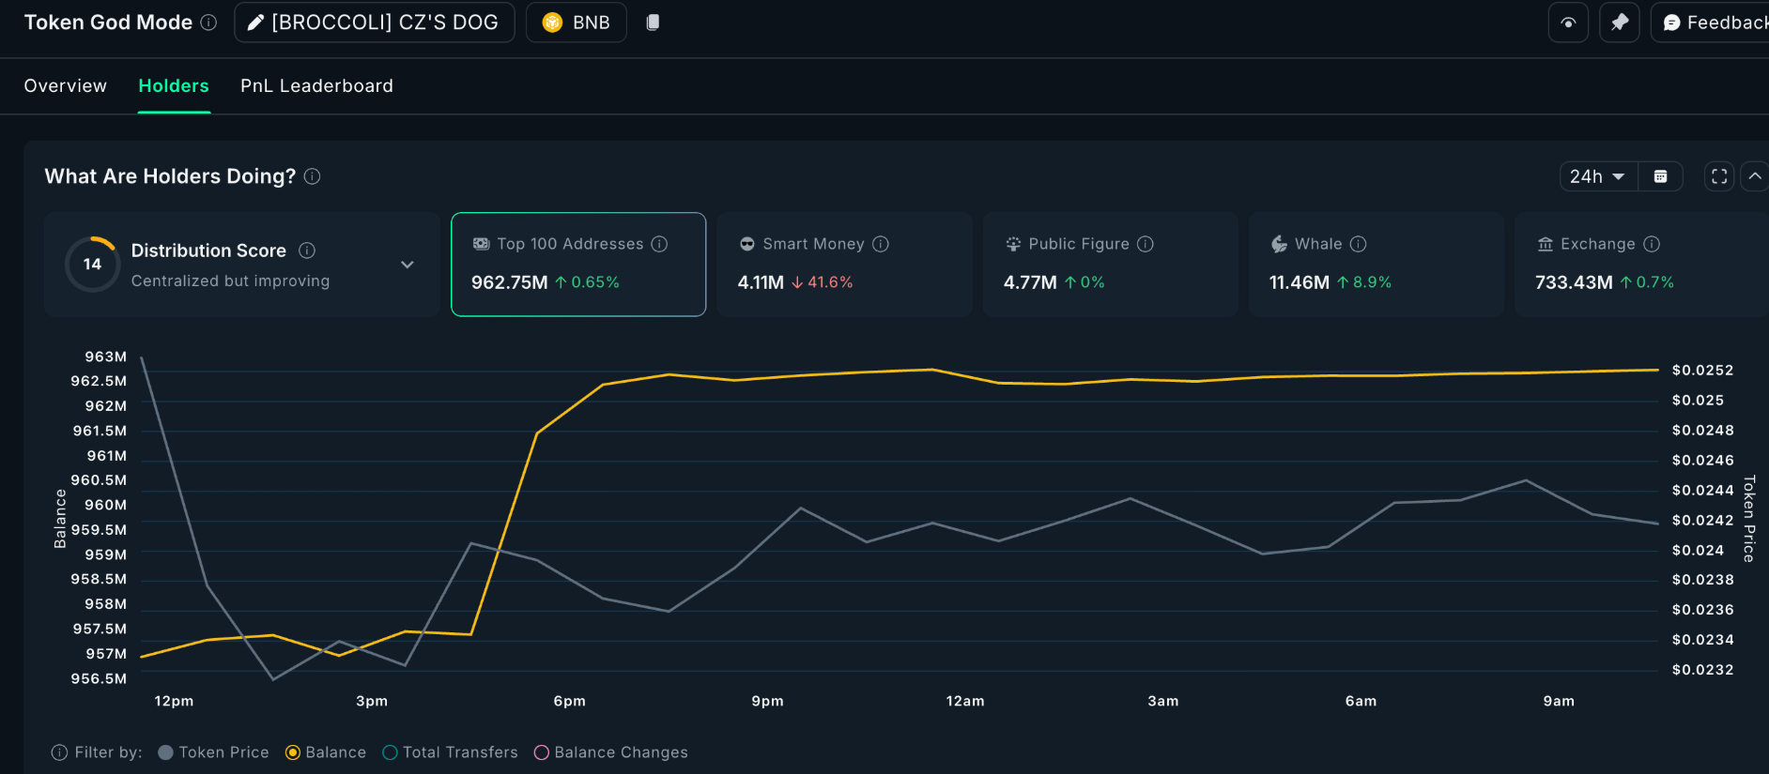Image resolution: width=1769 pixels, height=774 pixels.
Task: Select the Balance Changes filter
Action: point(542,752)
